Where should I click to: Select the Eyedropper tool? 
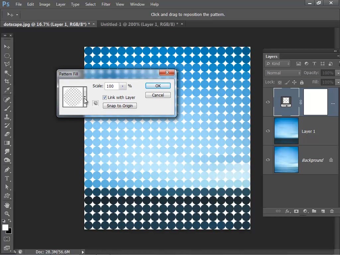tap(7, 90)
